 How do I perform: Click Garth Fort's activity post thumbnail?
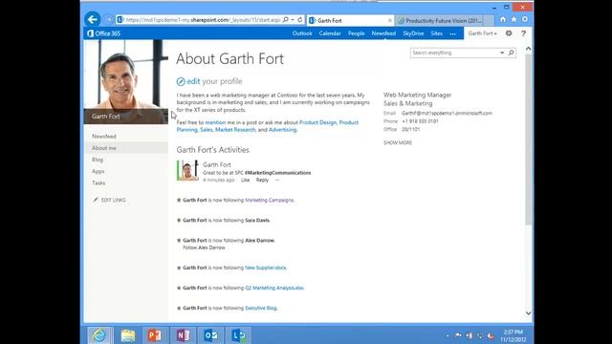point(187,170)
